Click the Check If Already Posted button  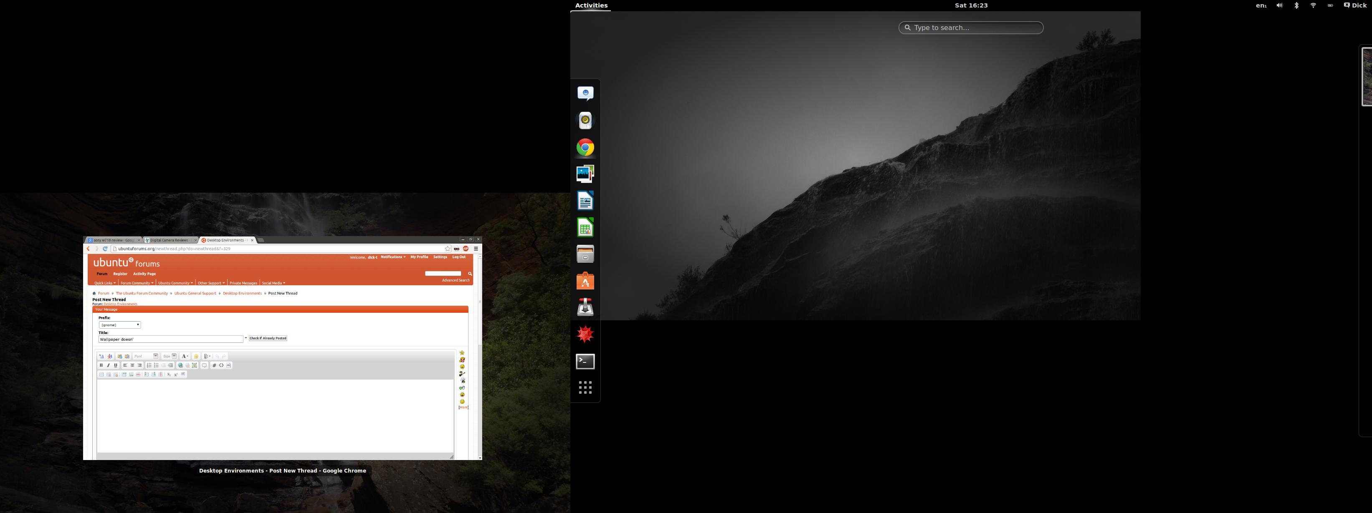(268, 338)
